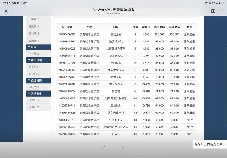Tap the Wi-Fi status icon
This screenshot has width=227, height=158.
point(206,3)
